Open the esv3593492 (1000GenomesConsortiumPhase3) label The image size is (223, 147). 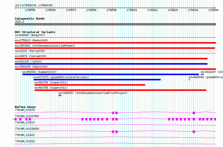45,46
